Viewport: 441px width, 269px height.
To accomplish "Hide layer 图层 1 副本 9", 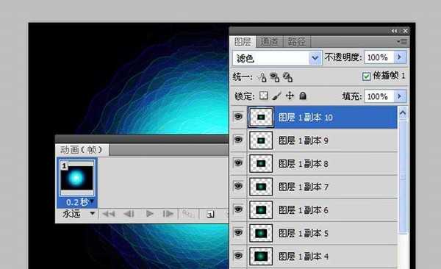I will [x=238, y=140].
